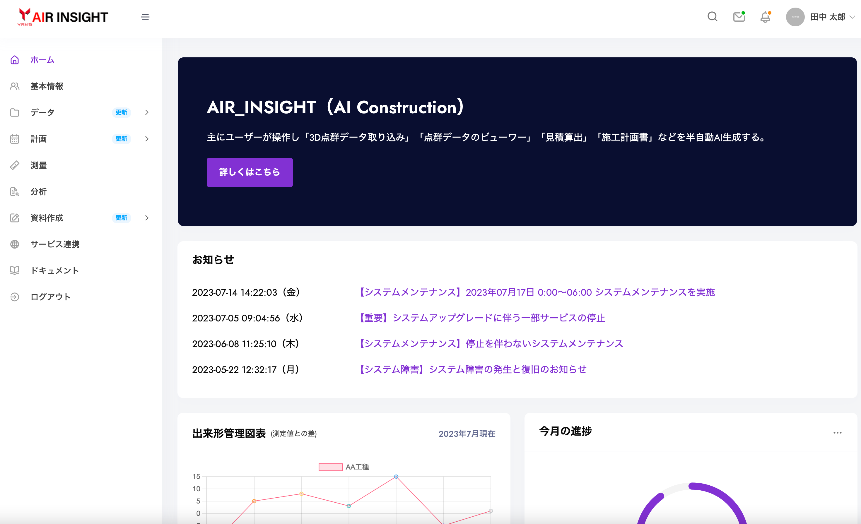
Task: Click the user avatar image
Action: 795,17
